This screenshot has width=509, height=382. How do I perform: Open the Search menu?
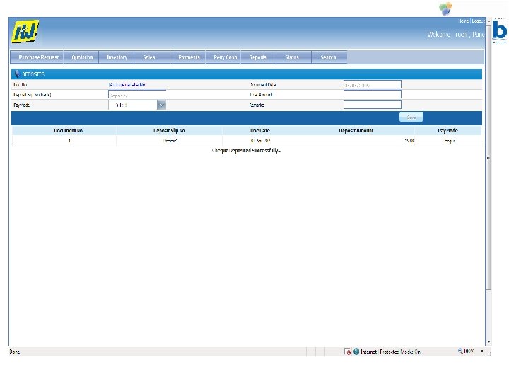[328, 57]
